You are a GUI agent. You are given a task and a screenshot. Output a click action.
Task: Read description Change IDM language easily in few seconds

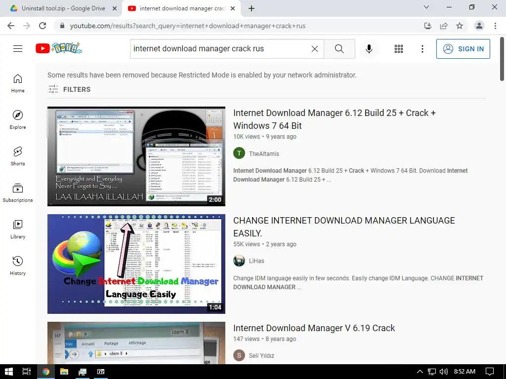[358, 283]
